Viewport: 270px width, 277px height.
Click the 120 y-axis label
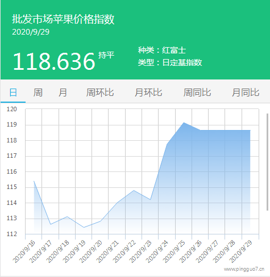click(12, 109)
